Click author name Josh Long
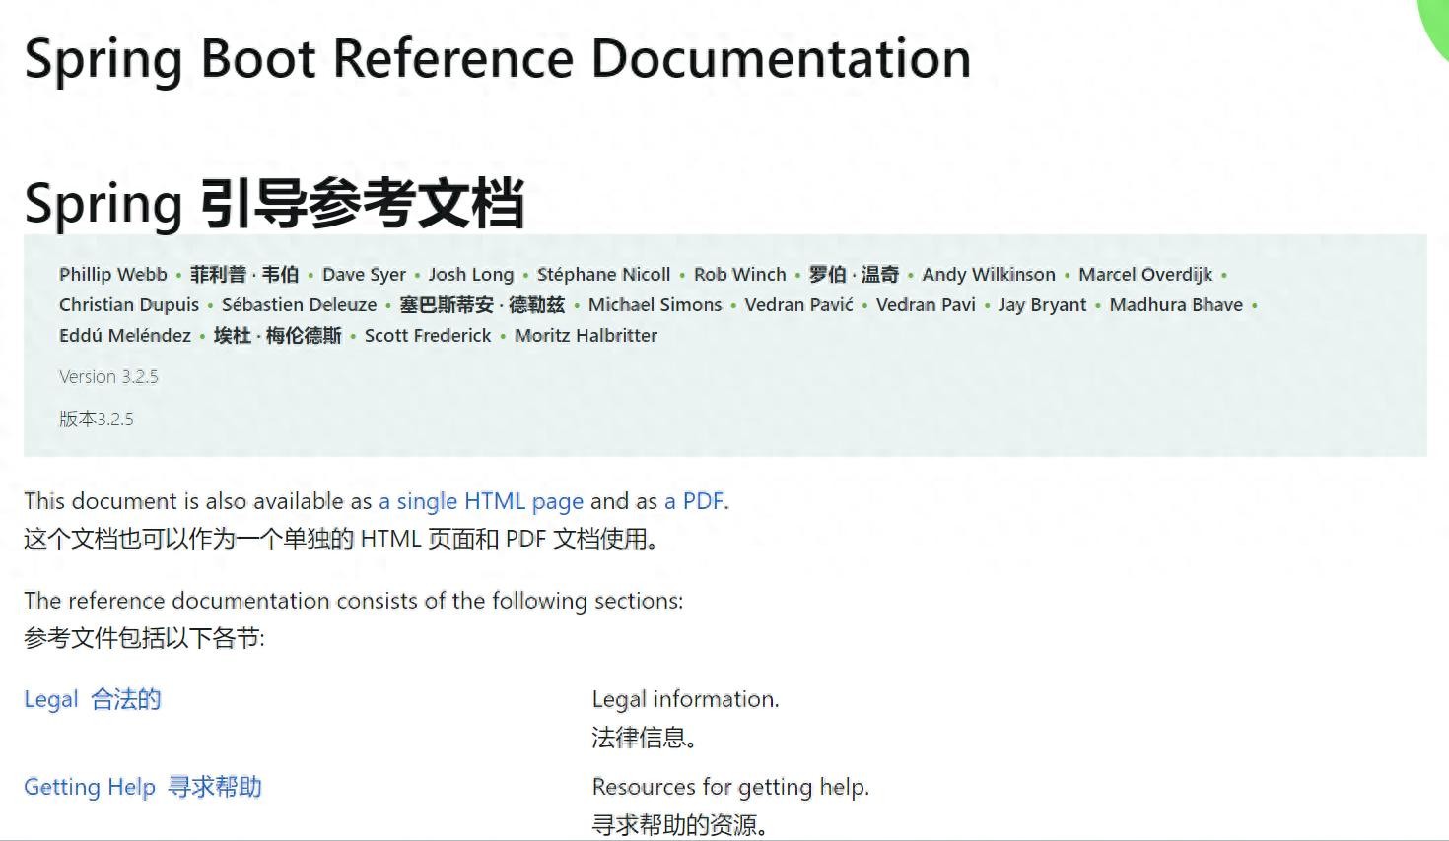The height and width of the screenshot is (841, 1449). tap(470, 275)
